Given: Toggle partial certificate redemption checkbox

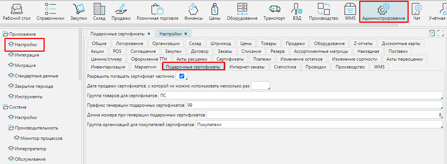Looking at the screenshot, I should click(182, 76).
